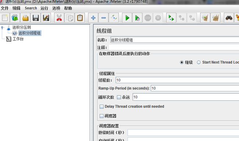Select 工作台 in the tree

pyautogui.click(x=18, y=39)
